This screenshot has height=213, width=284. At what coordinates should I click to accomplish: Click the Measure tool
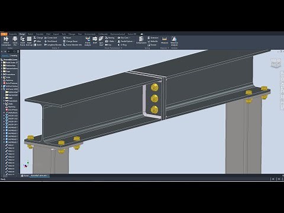tap(164, 40)
